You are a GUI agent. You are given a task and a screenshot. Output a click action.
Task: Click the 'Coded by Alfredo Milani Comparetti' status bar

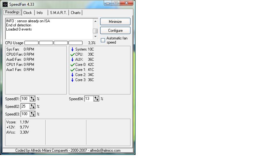pos(68,150)
